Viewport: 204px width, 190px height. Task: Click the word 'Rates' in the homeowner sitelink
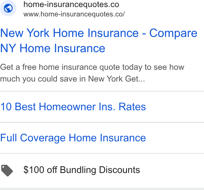coord(132,107)
